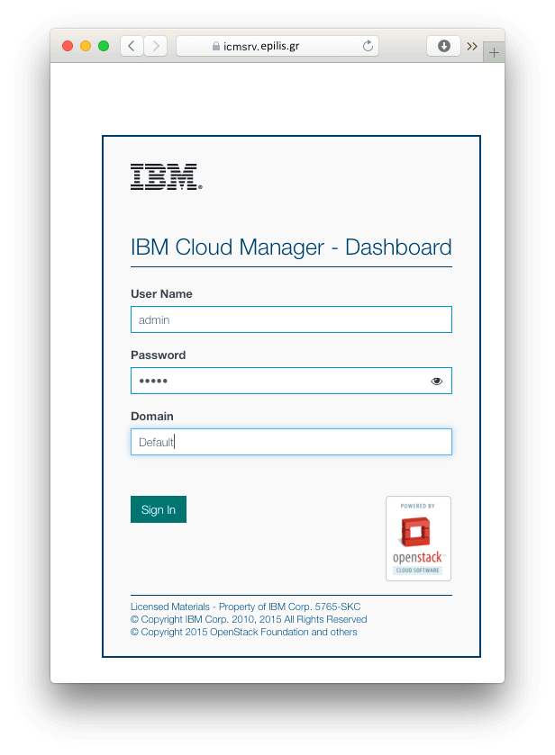Click the Powered by OpenStack badge
This screenshot has height=755, width=555.
[419, 539]
